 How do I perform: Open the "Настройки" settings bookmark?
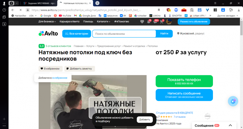click(19, 15)
